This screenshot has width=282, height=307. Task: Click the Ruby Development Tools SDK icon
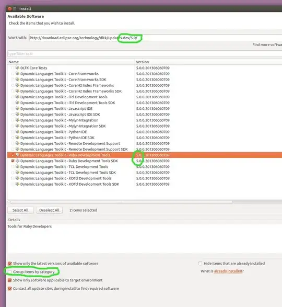pyautogui.click(x=17, y=161)
